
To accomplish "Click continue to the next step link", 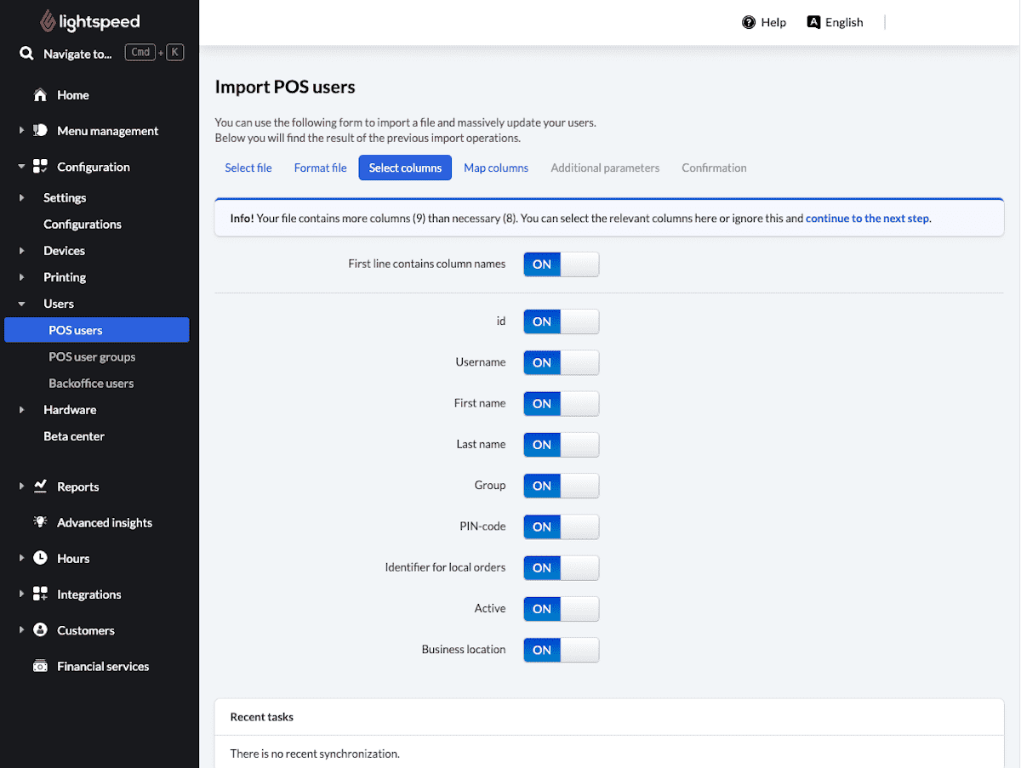I will click(x=867, y=219).
